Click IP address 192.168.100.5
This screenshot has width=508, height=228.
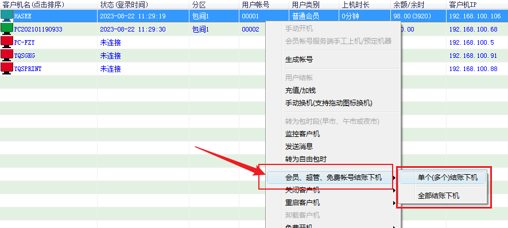[x=472, y=43]
